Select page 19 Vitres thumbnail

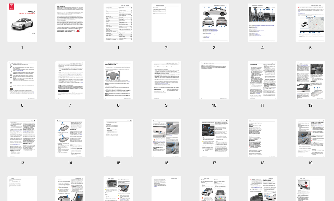pyautogui.click(x=310, y=138)
